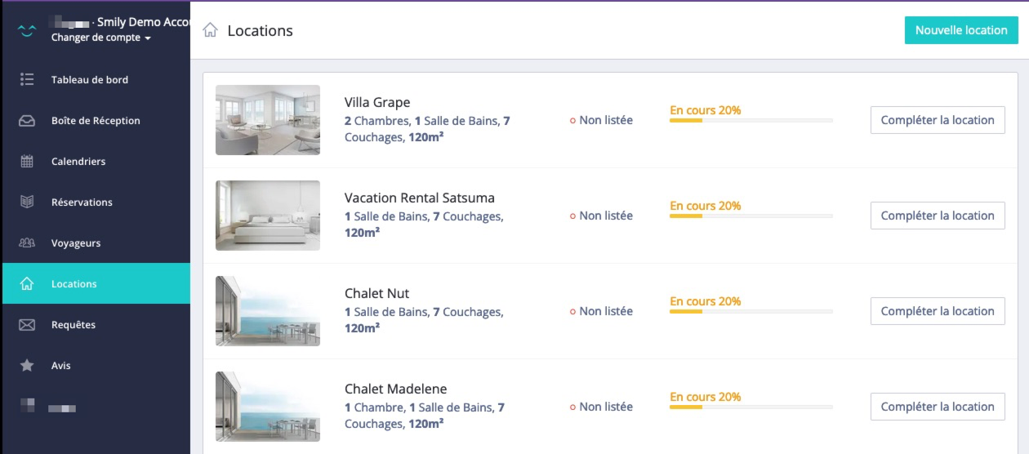Click the Requêtes envelope icon
The width and height of the screenshot is (1029, 454).
coord(27,325)
